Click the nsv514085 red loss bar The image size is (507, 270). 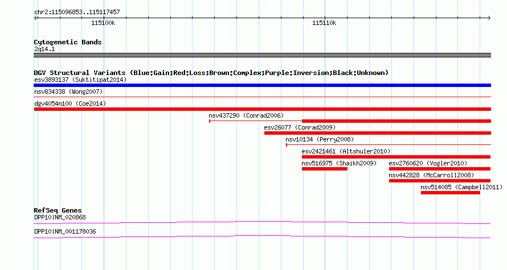pyautogui.click(x=451, y=193)
